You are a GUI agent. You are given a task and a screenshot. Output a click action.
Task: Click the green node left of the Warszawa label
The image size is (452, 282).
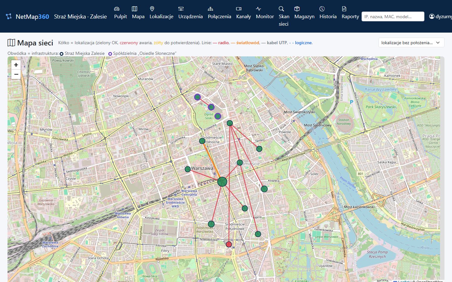(x=188, y=169)
